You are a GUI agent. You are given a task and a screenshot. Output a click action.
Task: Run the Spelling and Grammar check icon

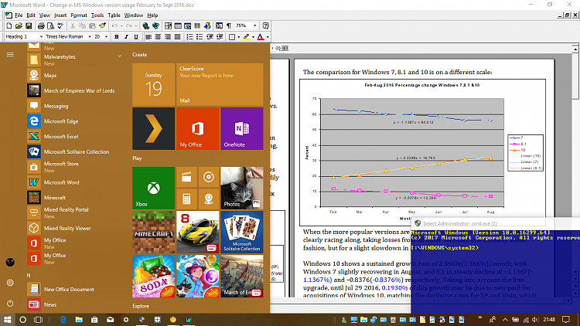(60, 25)
